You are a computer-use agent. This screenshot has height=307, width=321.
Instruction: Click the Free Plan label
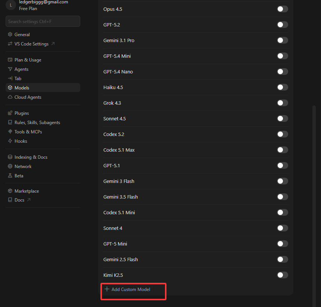click(x=28, y=9)
